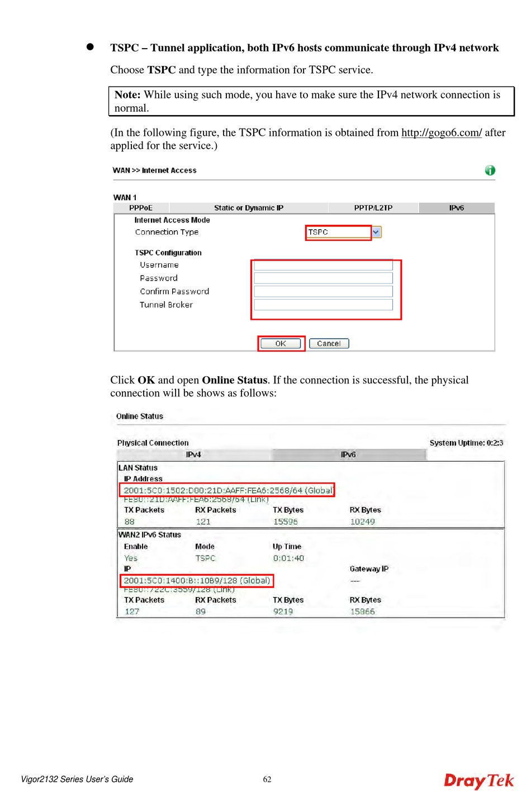Click the WAN >> Internet Access heading
The width and height of the screenshot is (531, 791).
[x=154, y=170]
